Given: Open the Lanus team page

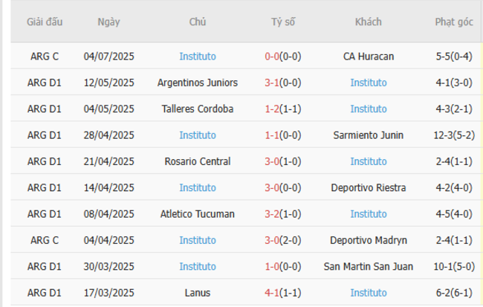Looking at the screenshot, I should tap(198, 293).
